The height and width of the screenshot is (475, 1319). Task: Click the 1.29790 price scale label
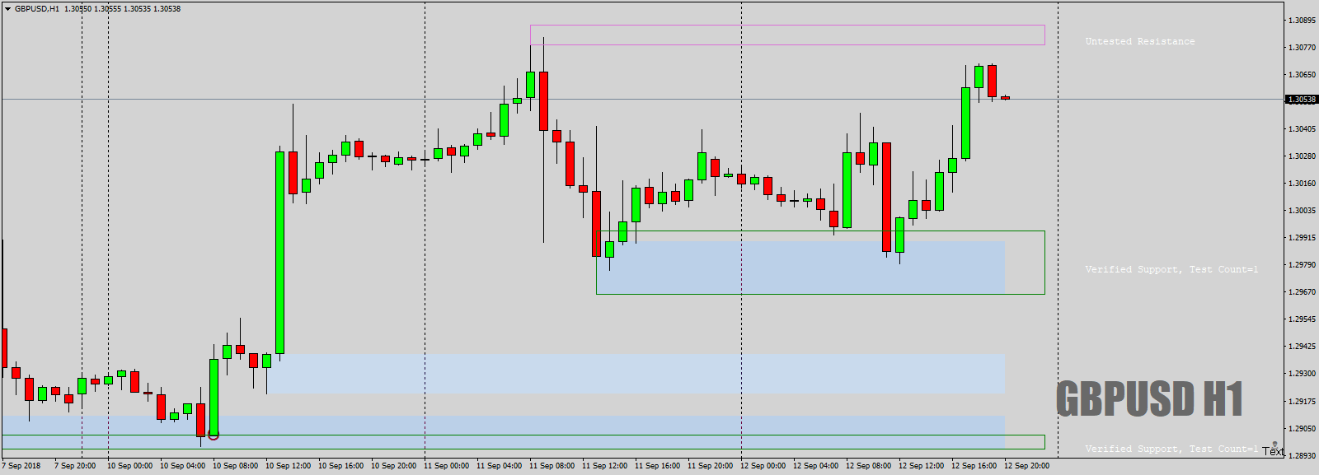1302,265
